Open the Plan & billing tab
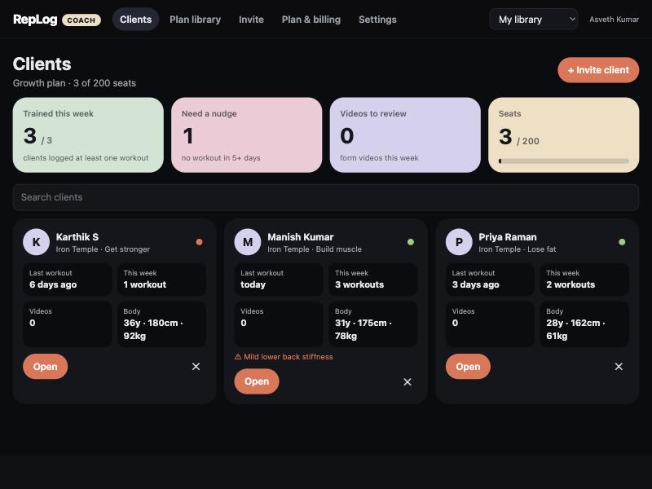Image resolution: width=652 pixels, height=489 pixels. 311,20
